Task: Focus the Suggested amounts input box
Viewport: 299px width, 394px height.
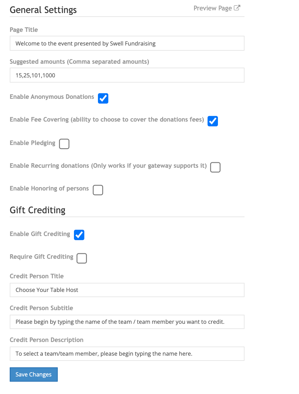Action: pyautogui.click(x=127, y=75)
